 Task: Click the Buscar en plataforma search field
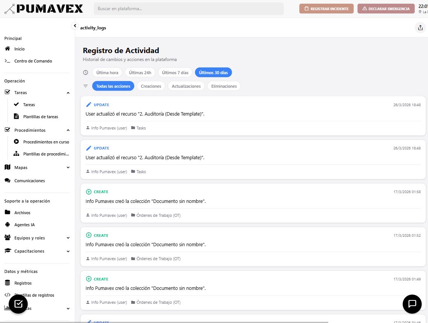189,9
